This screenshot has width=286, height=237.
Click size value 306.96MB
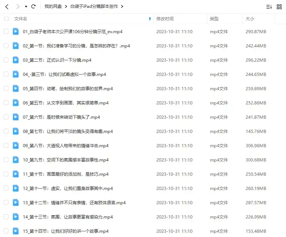click(x=256, y=146)
